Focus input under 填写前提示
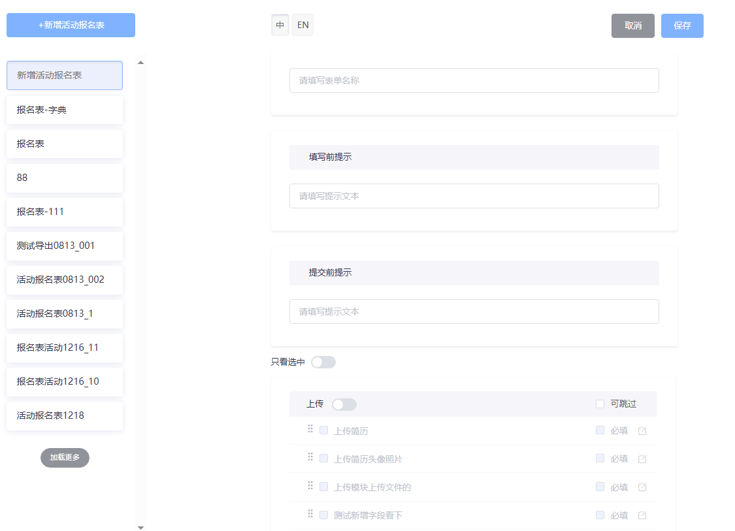The width and height of the screenshot is (735, 531). (474, 196)
